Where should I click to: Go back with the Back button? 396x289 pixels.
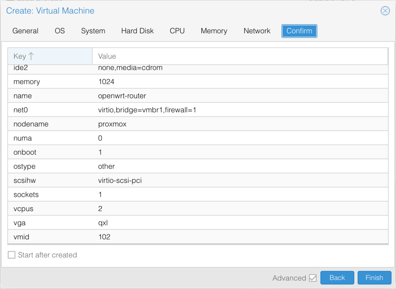tap(337, 278)
